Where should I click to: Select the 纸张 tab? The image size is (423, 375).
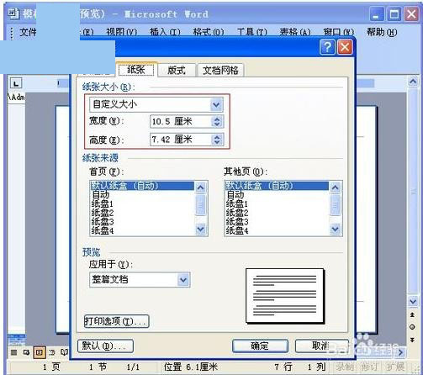tap(136, 70)
